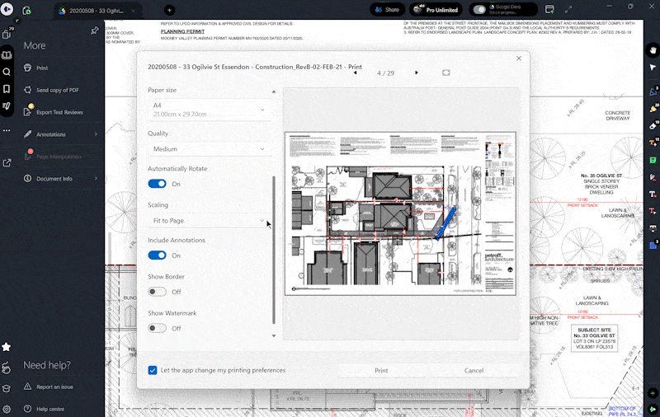This screenshot has width=660, height=417.
Task: Select the eraser tool
Action: tap(653, 125)
